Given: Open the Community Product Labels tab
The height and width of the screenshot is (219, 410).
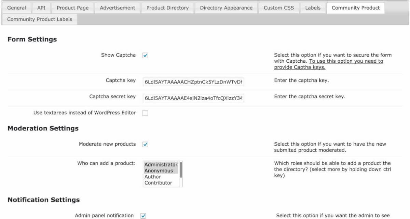Looking at the screenshot, I should point(40,19).
